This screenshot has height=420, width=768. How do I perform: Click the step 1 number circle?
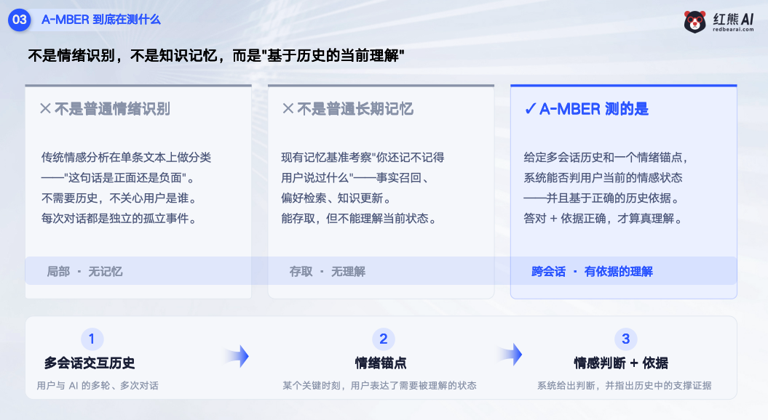(x=92, y=339)
